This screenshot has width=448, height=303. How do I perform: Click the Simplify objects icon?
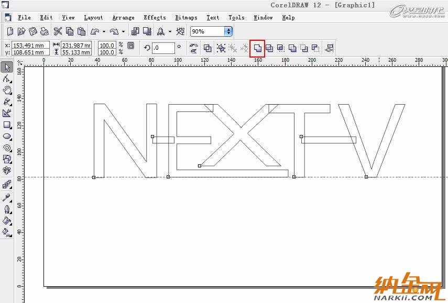[292, 48]
